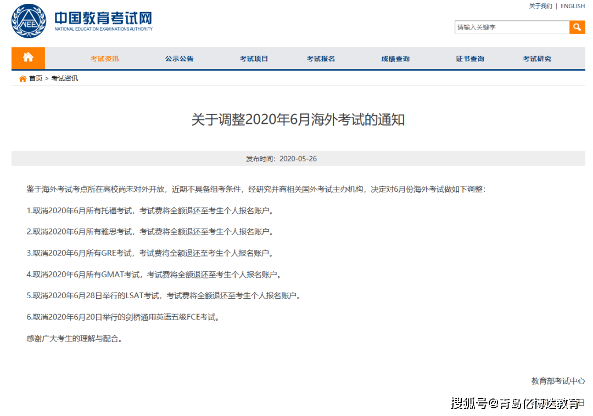
Task: Switch the site to ENGLISH
Action: 573,6
